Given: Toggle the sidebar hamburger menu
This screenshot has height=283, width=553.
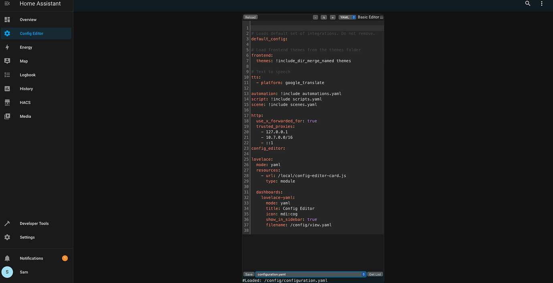Looking at the screenshot, I should click(x=6, y=3).
